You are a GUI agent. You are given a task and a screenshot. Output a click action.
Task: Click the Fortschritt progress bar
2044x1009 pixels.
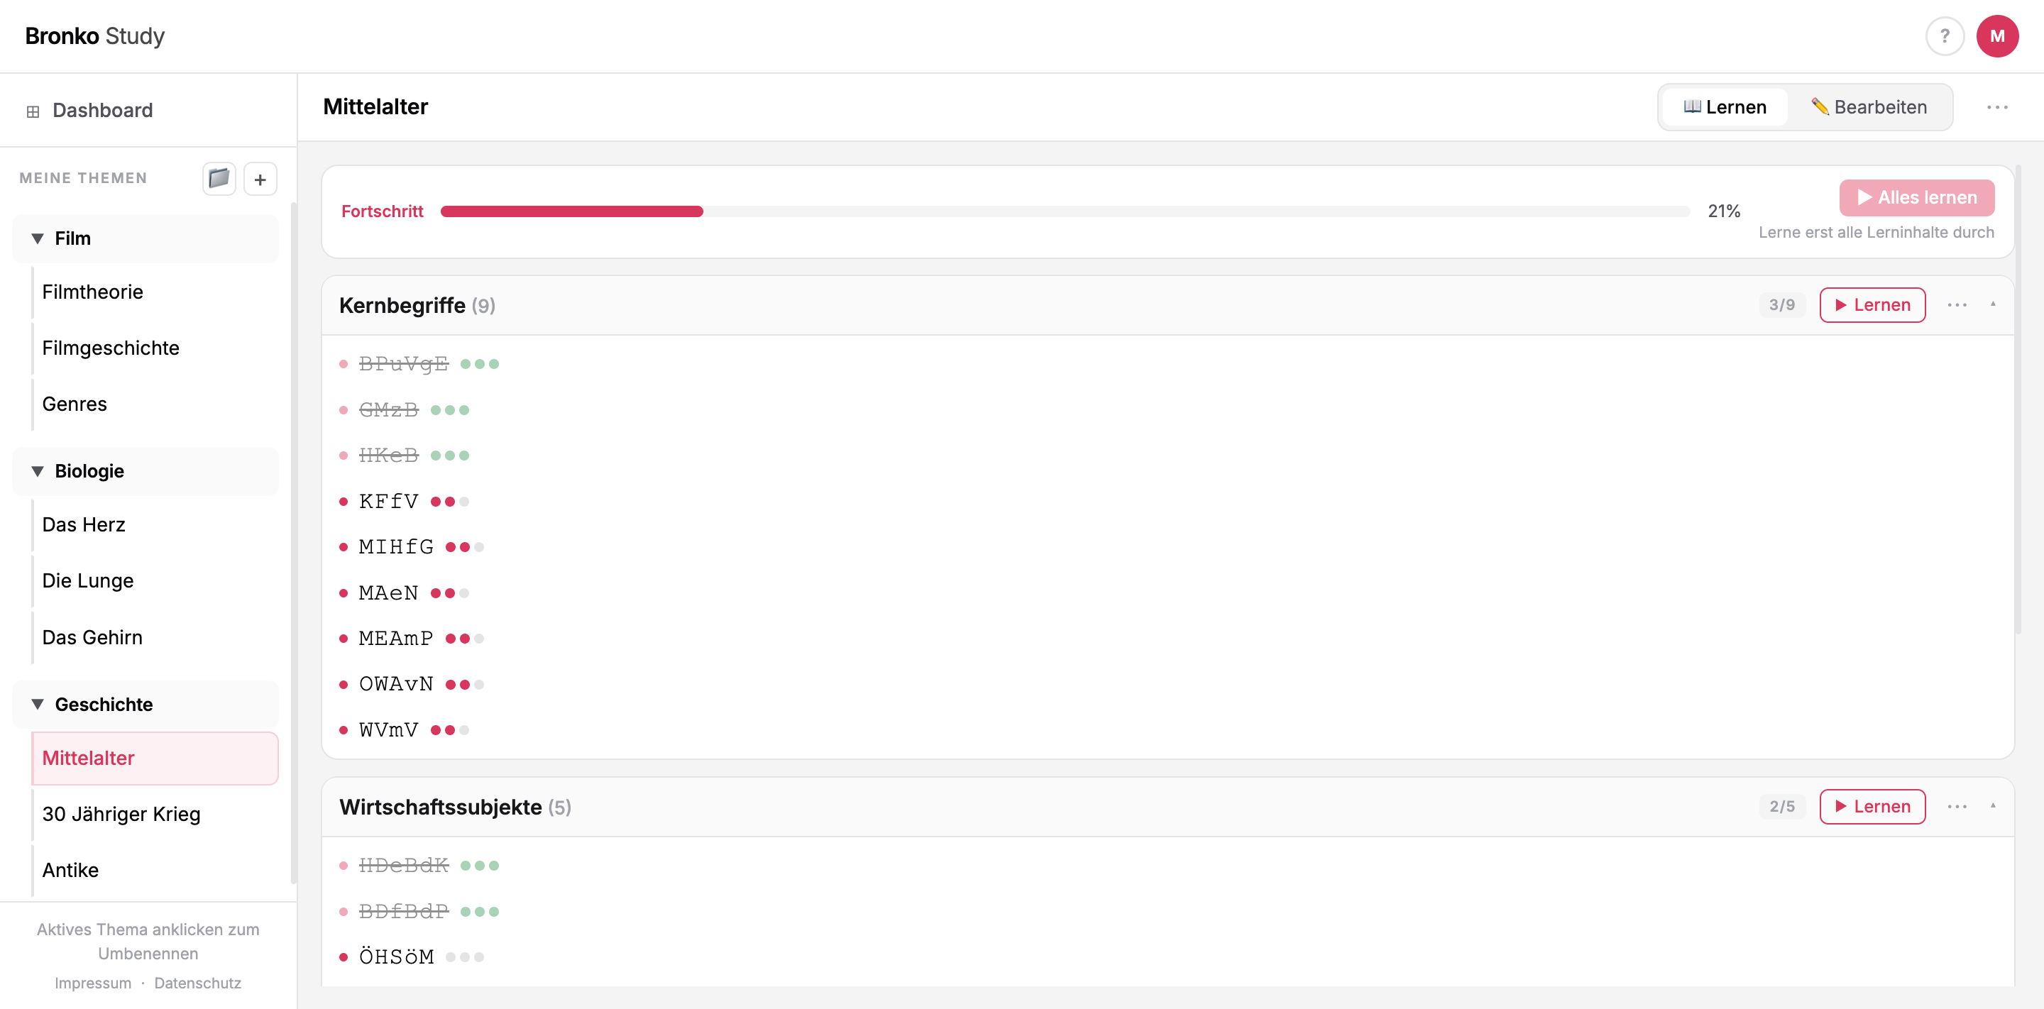point(1064,211)
